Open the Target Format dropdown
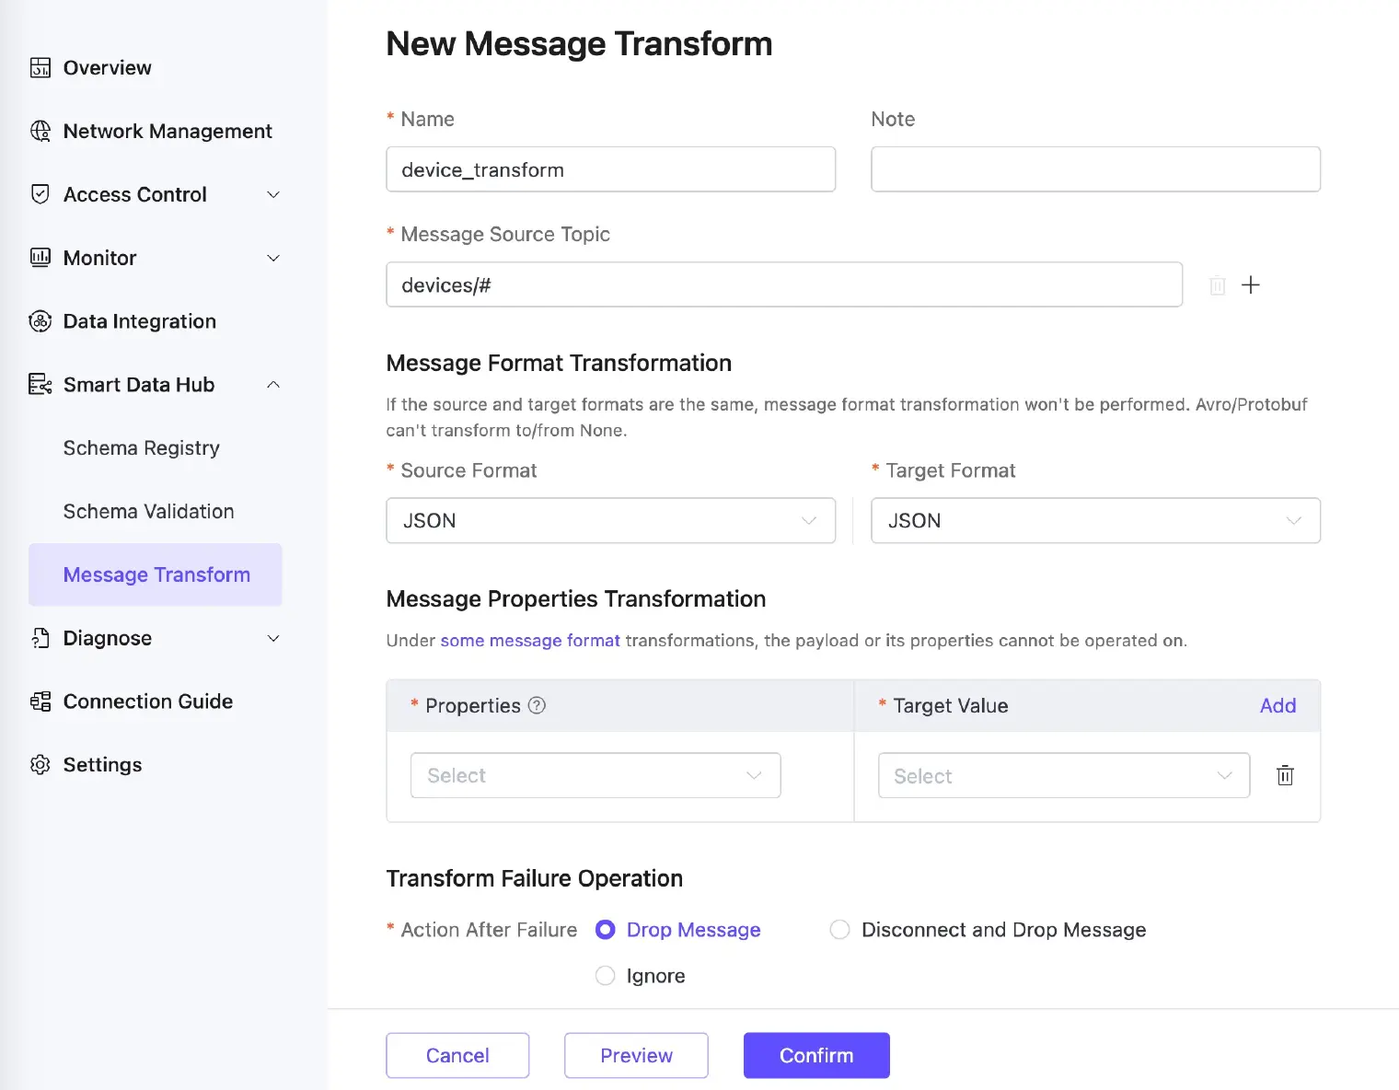The height and width of the screenshot is (1090, 1399). tap(1096, 521)
